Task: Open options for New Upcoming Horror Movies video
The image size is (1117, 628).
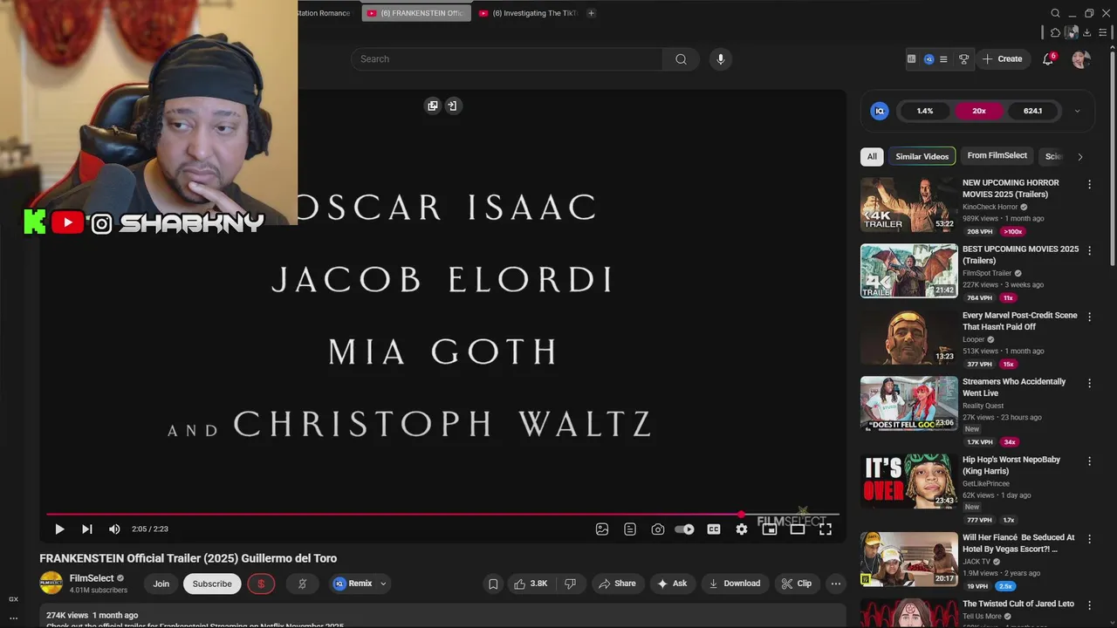Action: click(1089, 184)
